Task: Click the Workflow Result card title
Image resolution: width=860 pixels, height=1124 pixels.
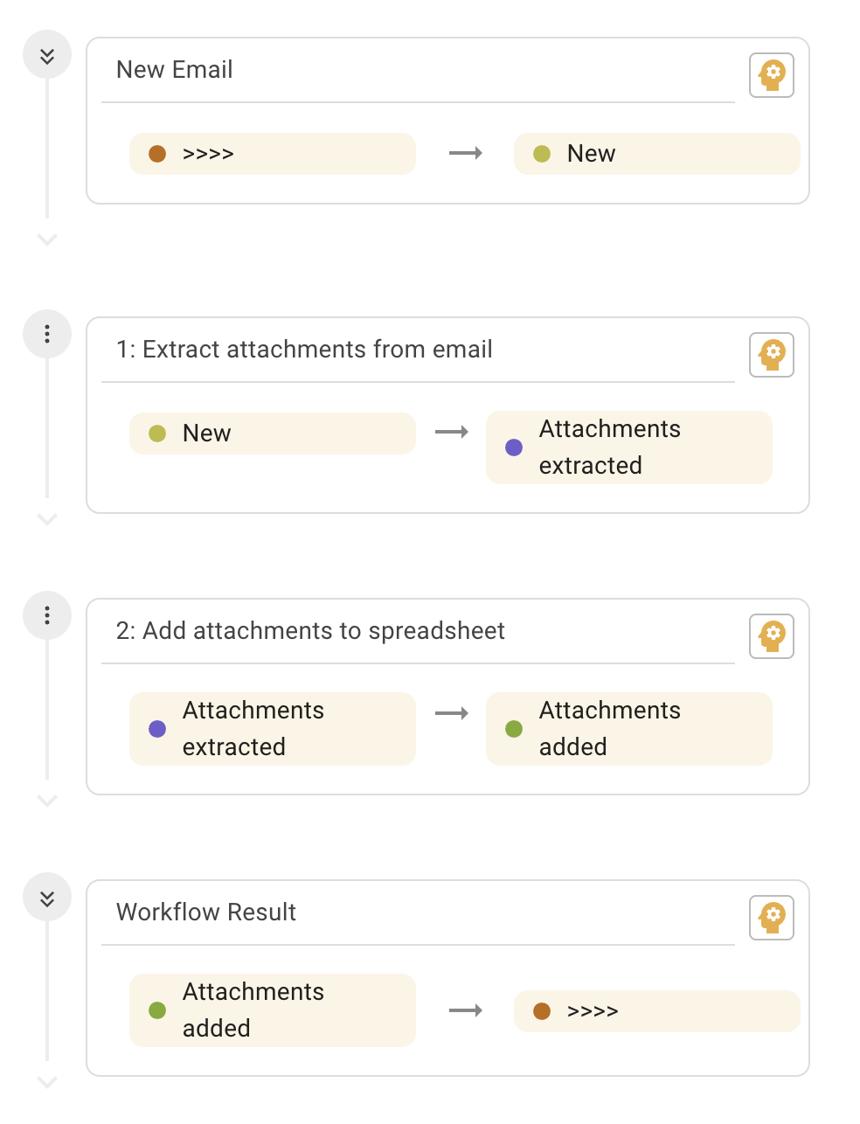Action: 206,912
